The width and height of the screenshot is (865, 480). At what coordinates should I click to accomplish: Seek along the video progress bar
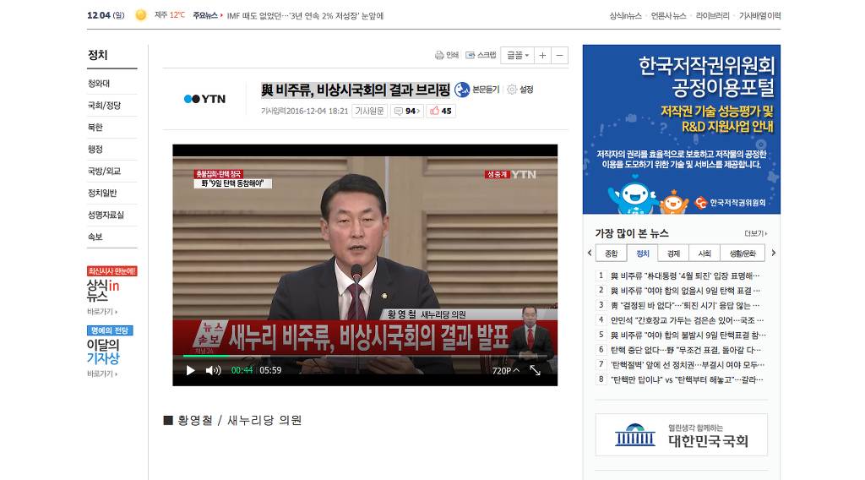tap(365, 356)
